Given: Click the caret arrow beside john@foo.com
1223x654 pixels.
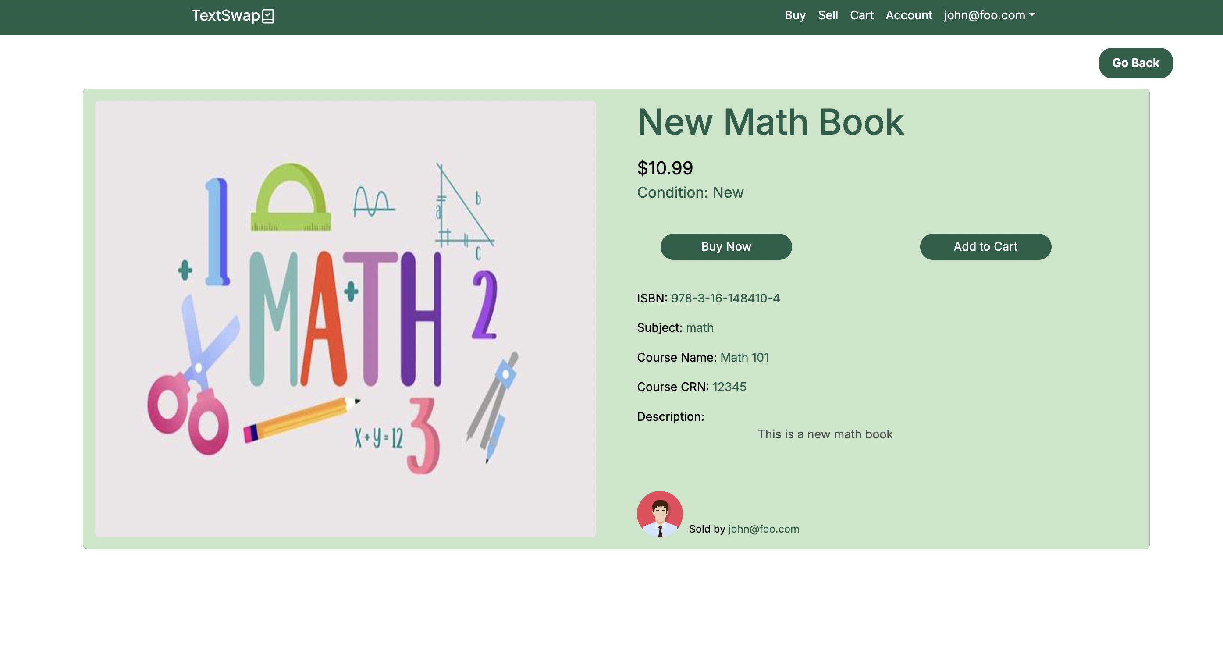Looking at the screenshot, I should tap(1032, 15).
